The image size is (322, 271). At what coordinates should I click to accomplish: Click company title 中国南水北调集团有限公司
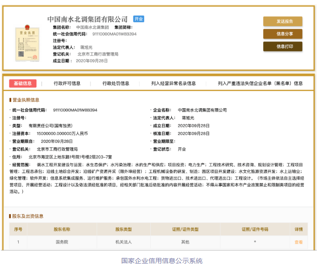point(87,19)
